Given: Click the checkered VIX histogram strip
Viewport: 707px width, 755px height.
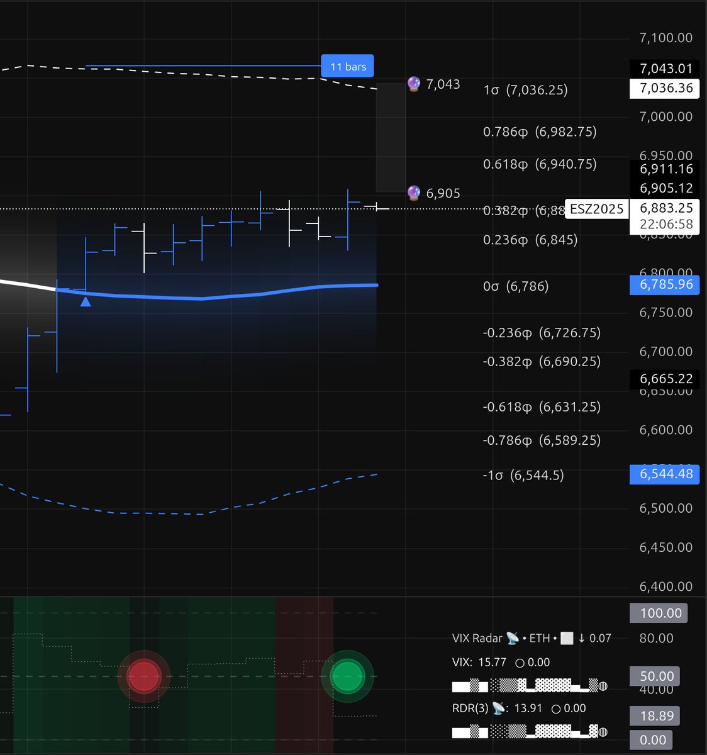Looking at the screenshot, I should click(525, 686).
